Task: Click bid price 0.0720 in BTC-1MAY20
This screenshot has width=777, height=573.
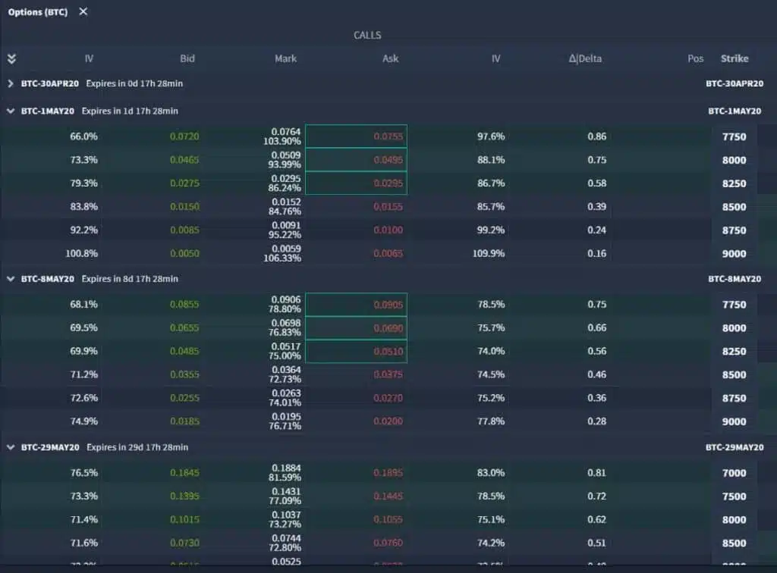Action: click(185, 136)
